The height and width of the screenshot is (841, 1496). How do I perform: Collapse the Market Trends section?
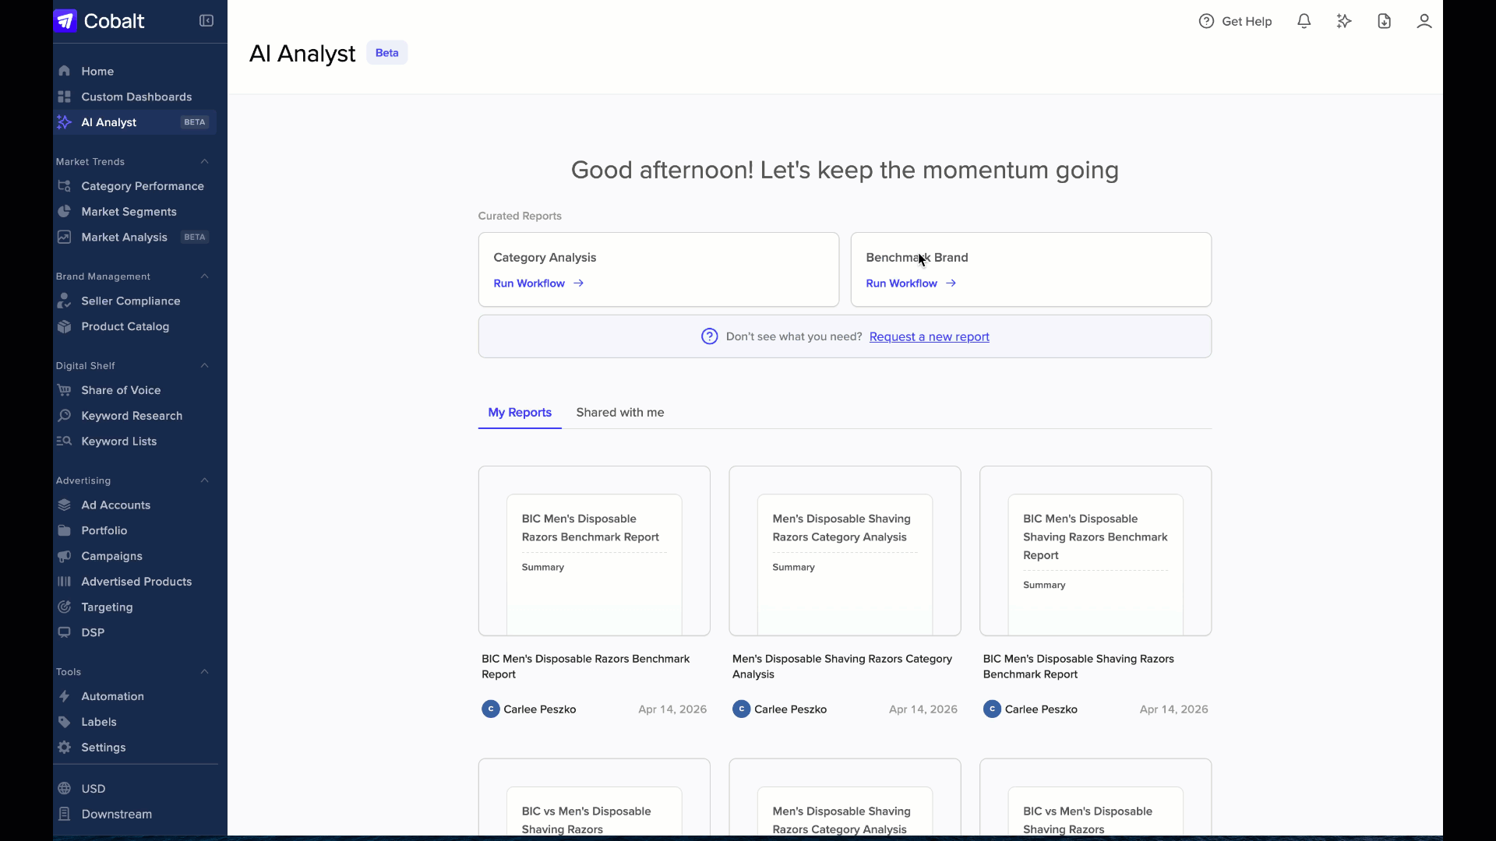(x=205, y=161)
